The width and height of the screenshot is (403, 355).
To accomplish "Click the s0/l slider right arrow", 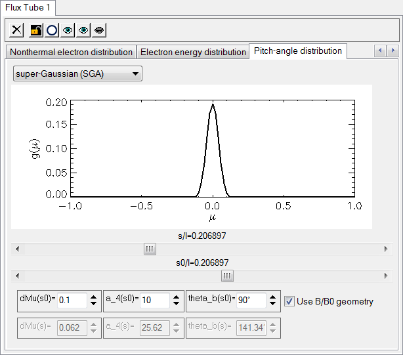I will coord(386,276).
